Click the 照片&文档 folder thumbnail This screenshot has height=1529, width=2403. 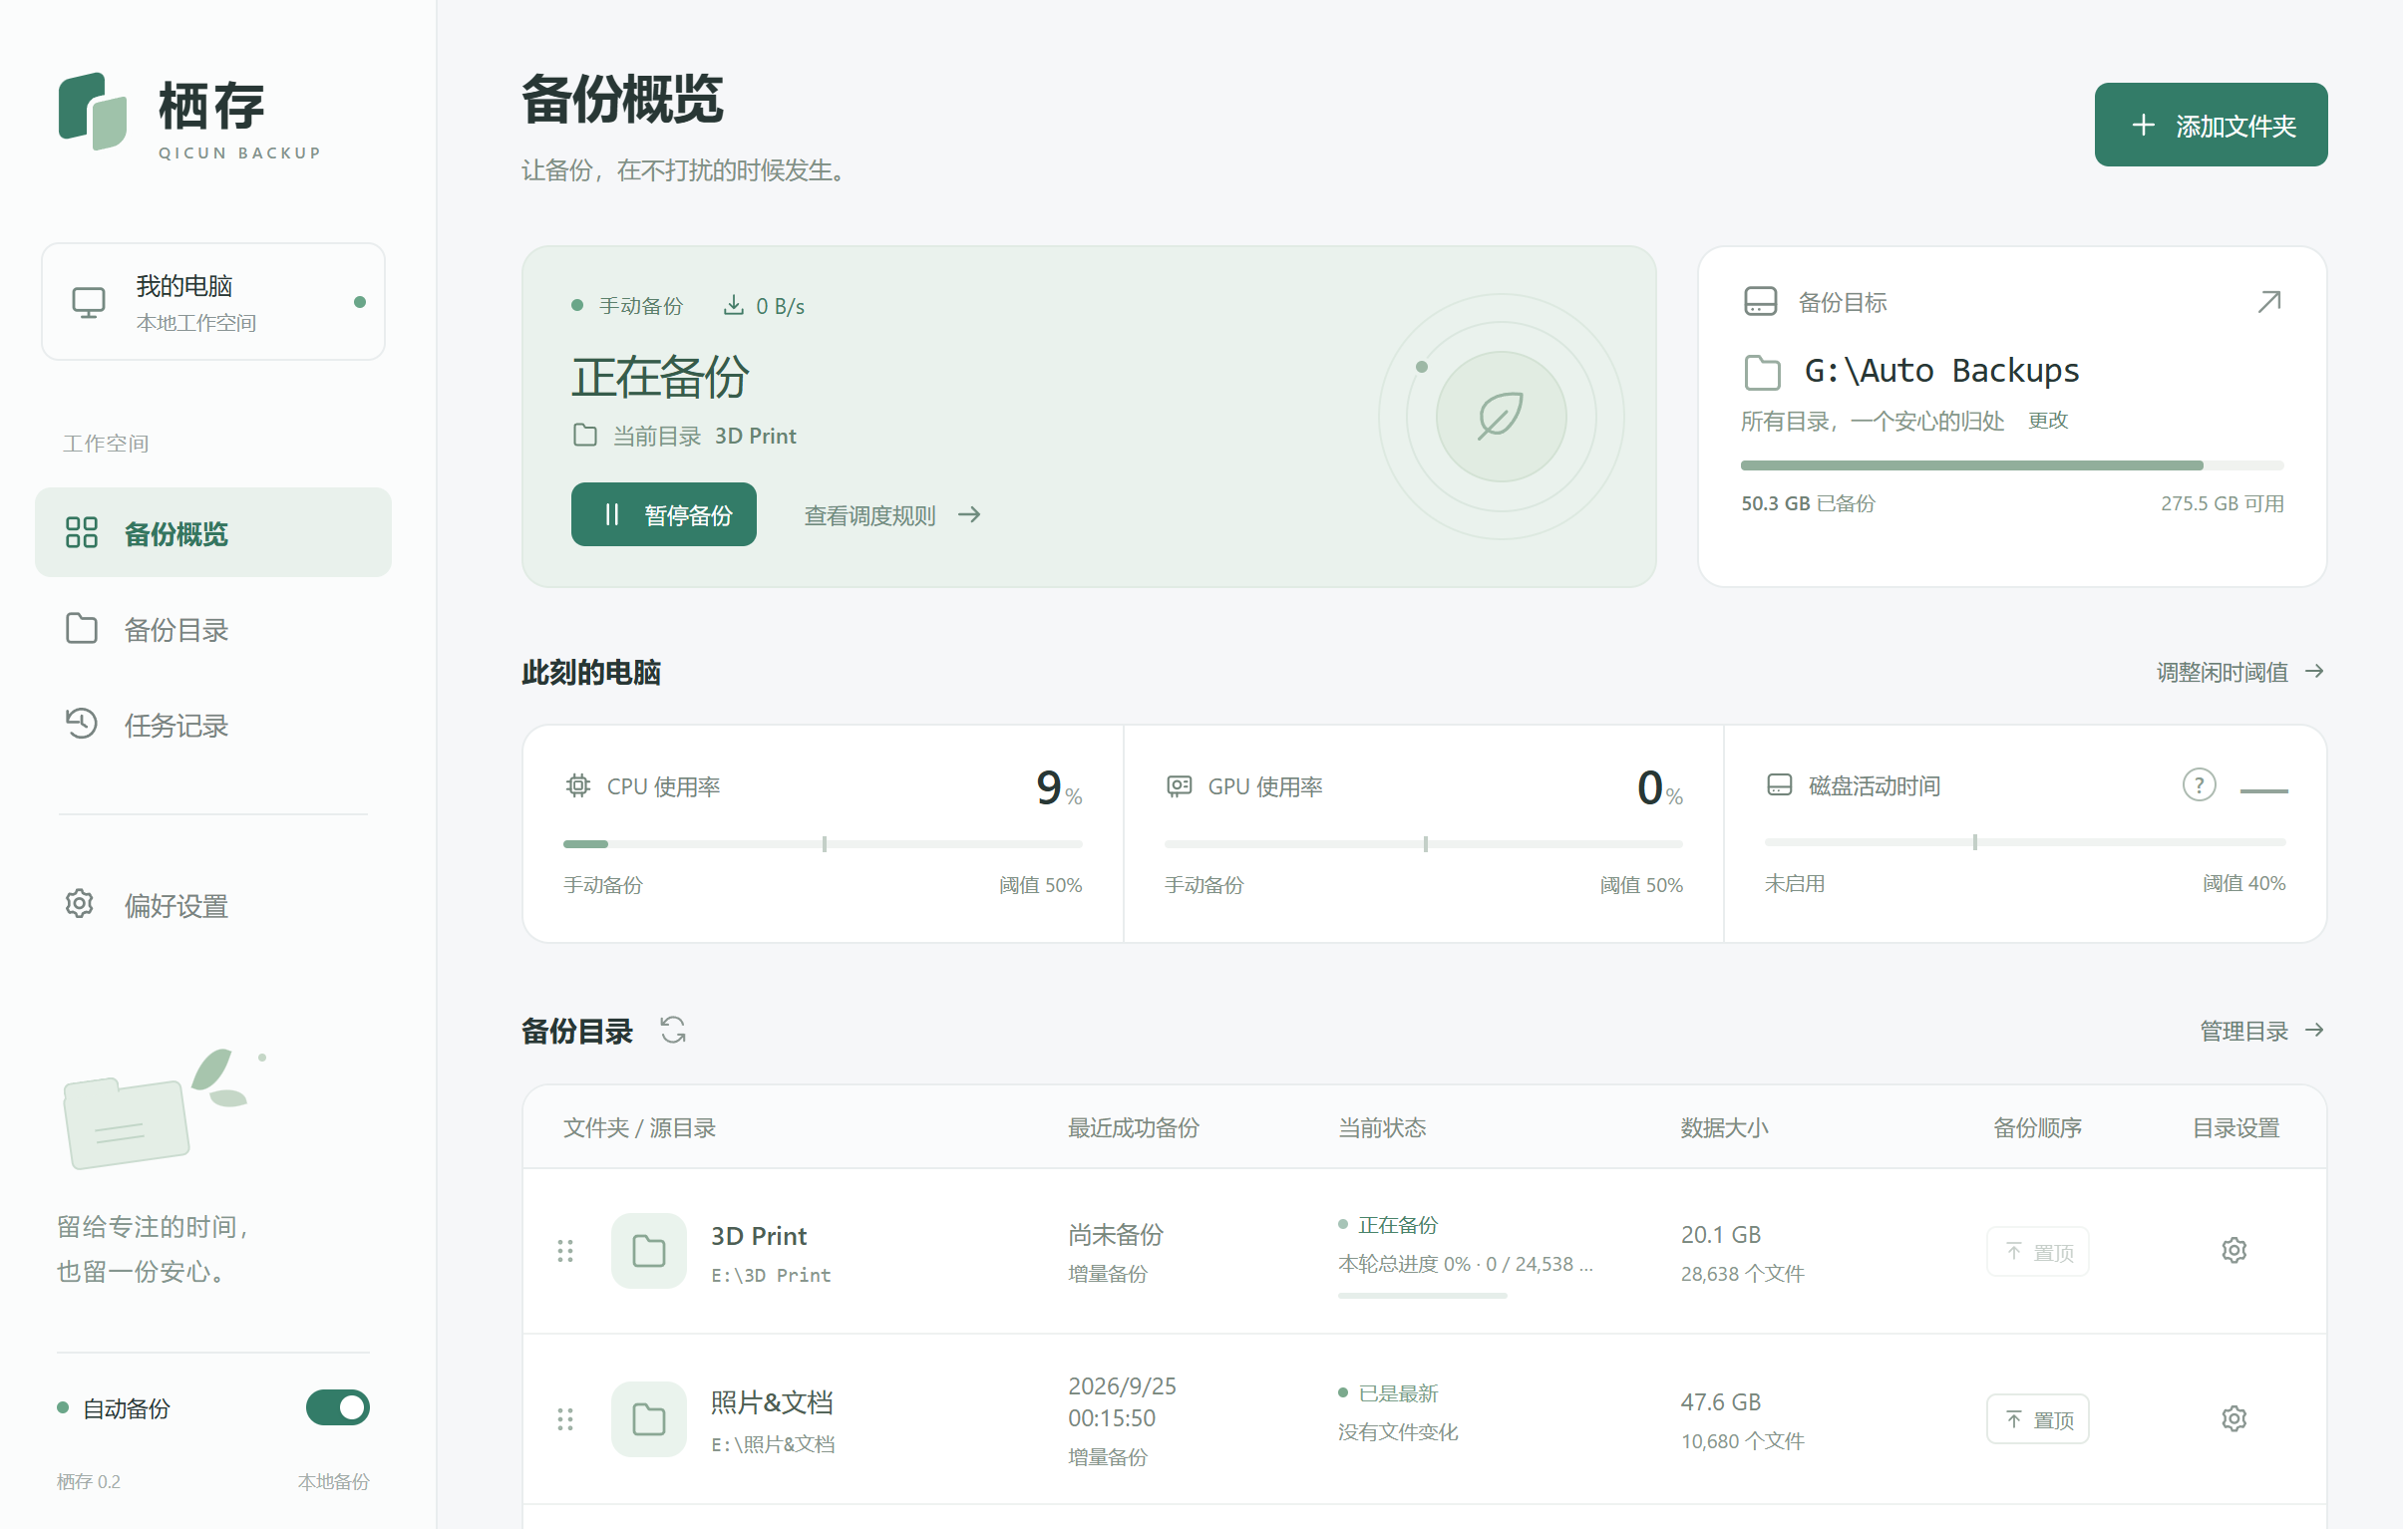pos(649,1419)
